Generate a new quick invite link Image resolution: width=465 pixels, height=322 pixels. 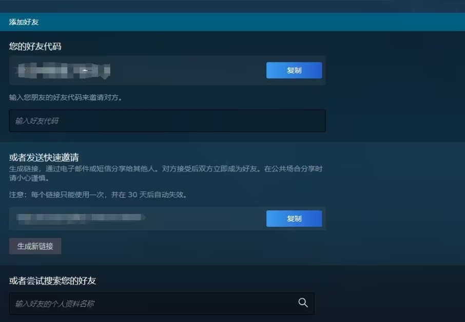pyautogui.click(x=35, y=246)
